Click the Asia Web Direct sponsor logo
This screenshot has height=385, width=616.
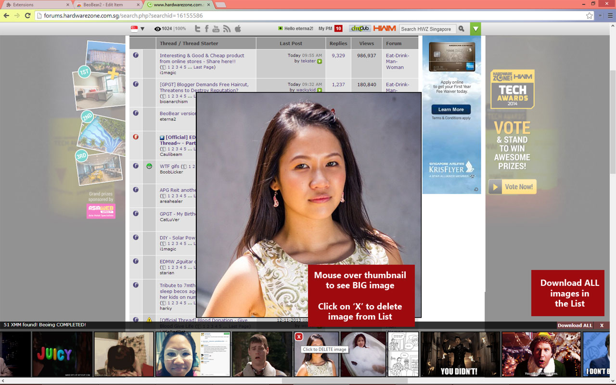(x=101, y=211)
